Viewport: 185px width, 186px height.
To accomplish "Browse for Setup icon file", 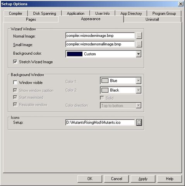I will click(x=139, y=122).
